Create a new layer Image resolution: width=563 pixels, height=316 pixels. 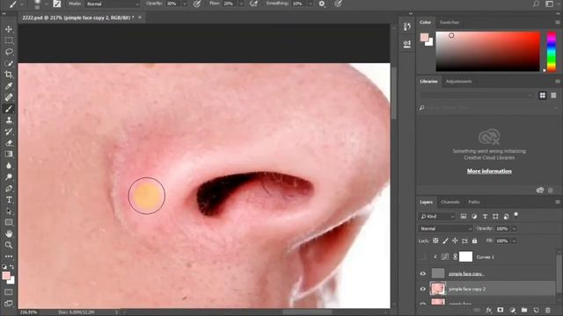pyautogui.click(x=536, y=310)
